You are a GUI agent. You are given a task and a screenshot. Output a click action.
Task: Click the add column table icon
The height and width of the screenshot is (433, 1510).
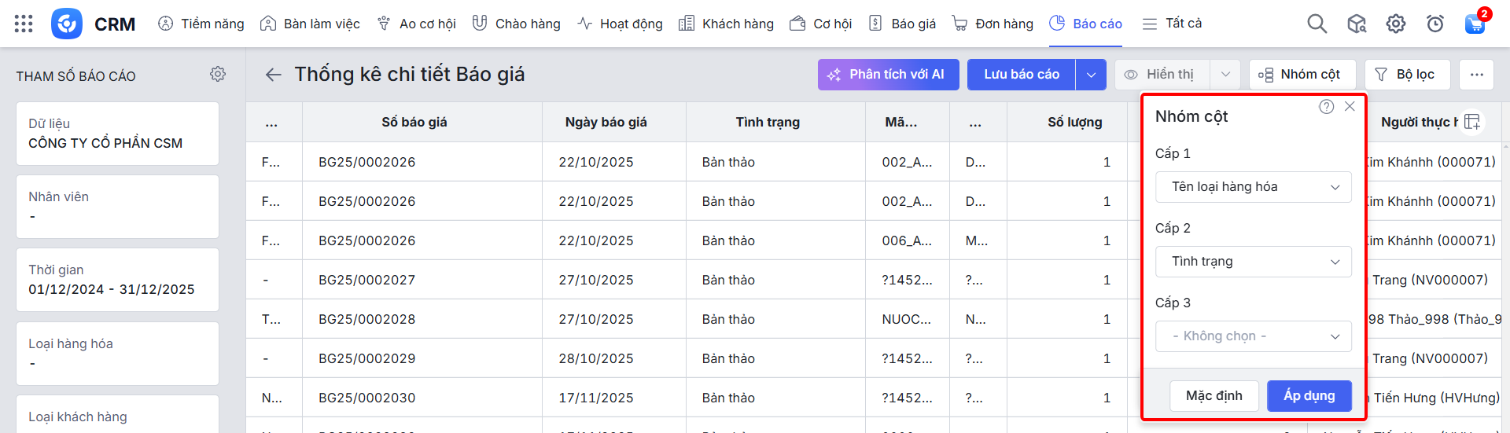(x=1473, y=122)
